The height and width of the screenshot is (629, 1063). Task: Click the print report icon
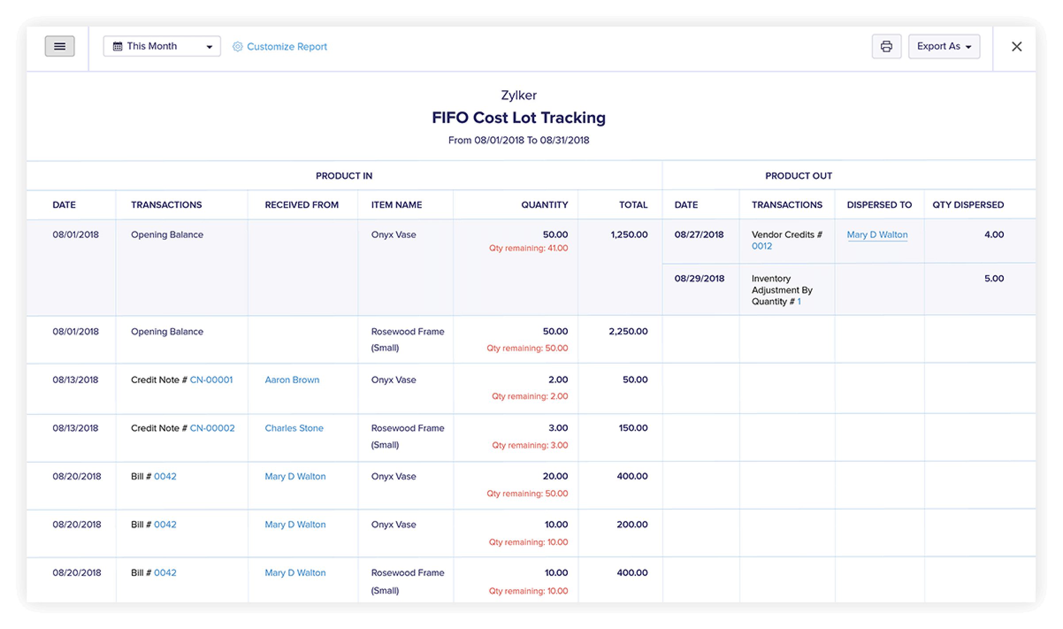click(886, 46)
